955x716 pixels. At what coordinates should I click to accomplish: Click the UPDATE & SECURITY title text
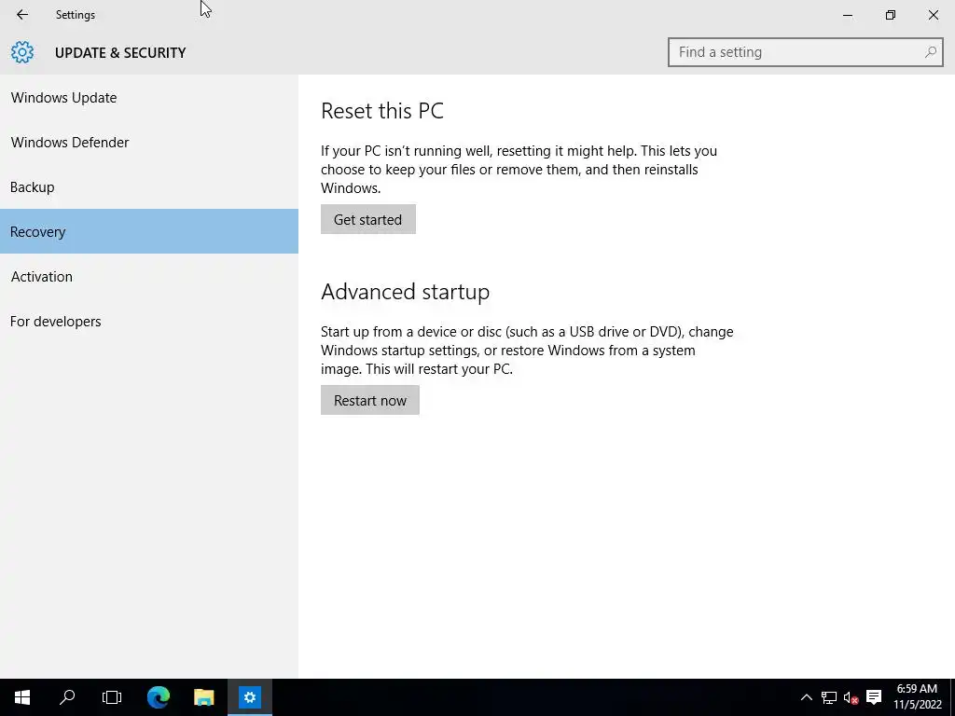point(120,53)
